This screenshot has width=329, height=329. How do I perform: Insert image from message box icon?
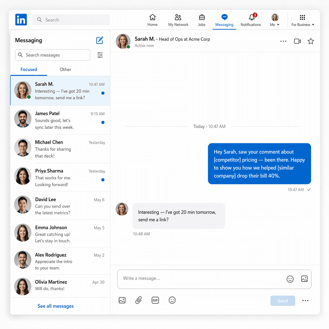(x=304, y=279)
